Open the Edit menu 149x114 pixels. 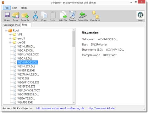(15, 8)
